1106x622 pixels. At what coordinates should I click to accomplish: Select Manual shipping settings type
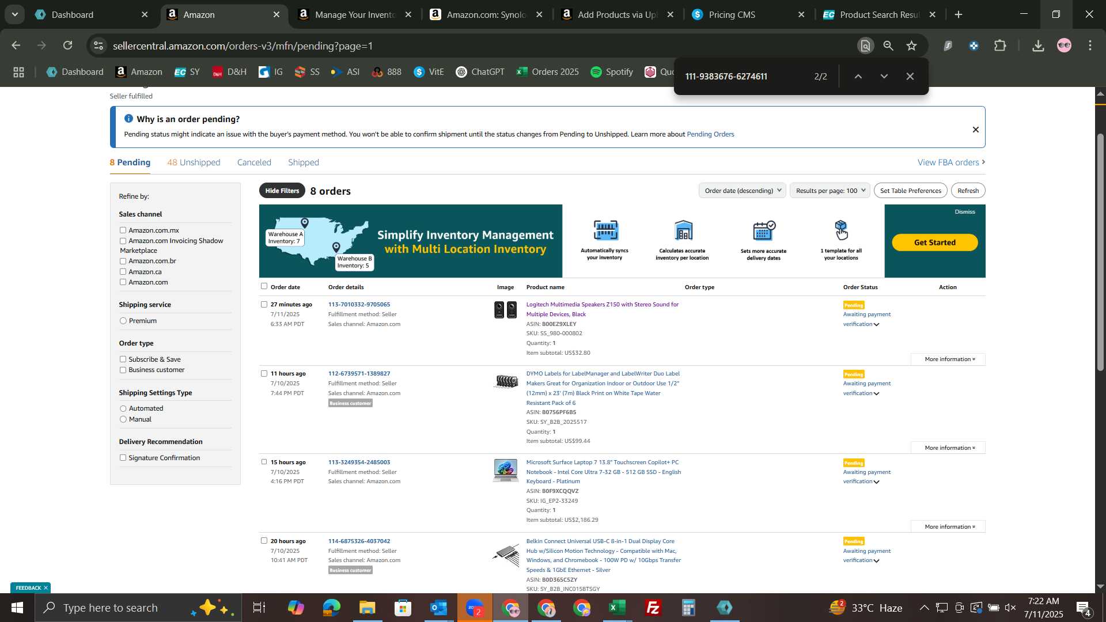123,419
